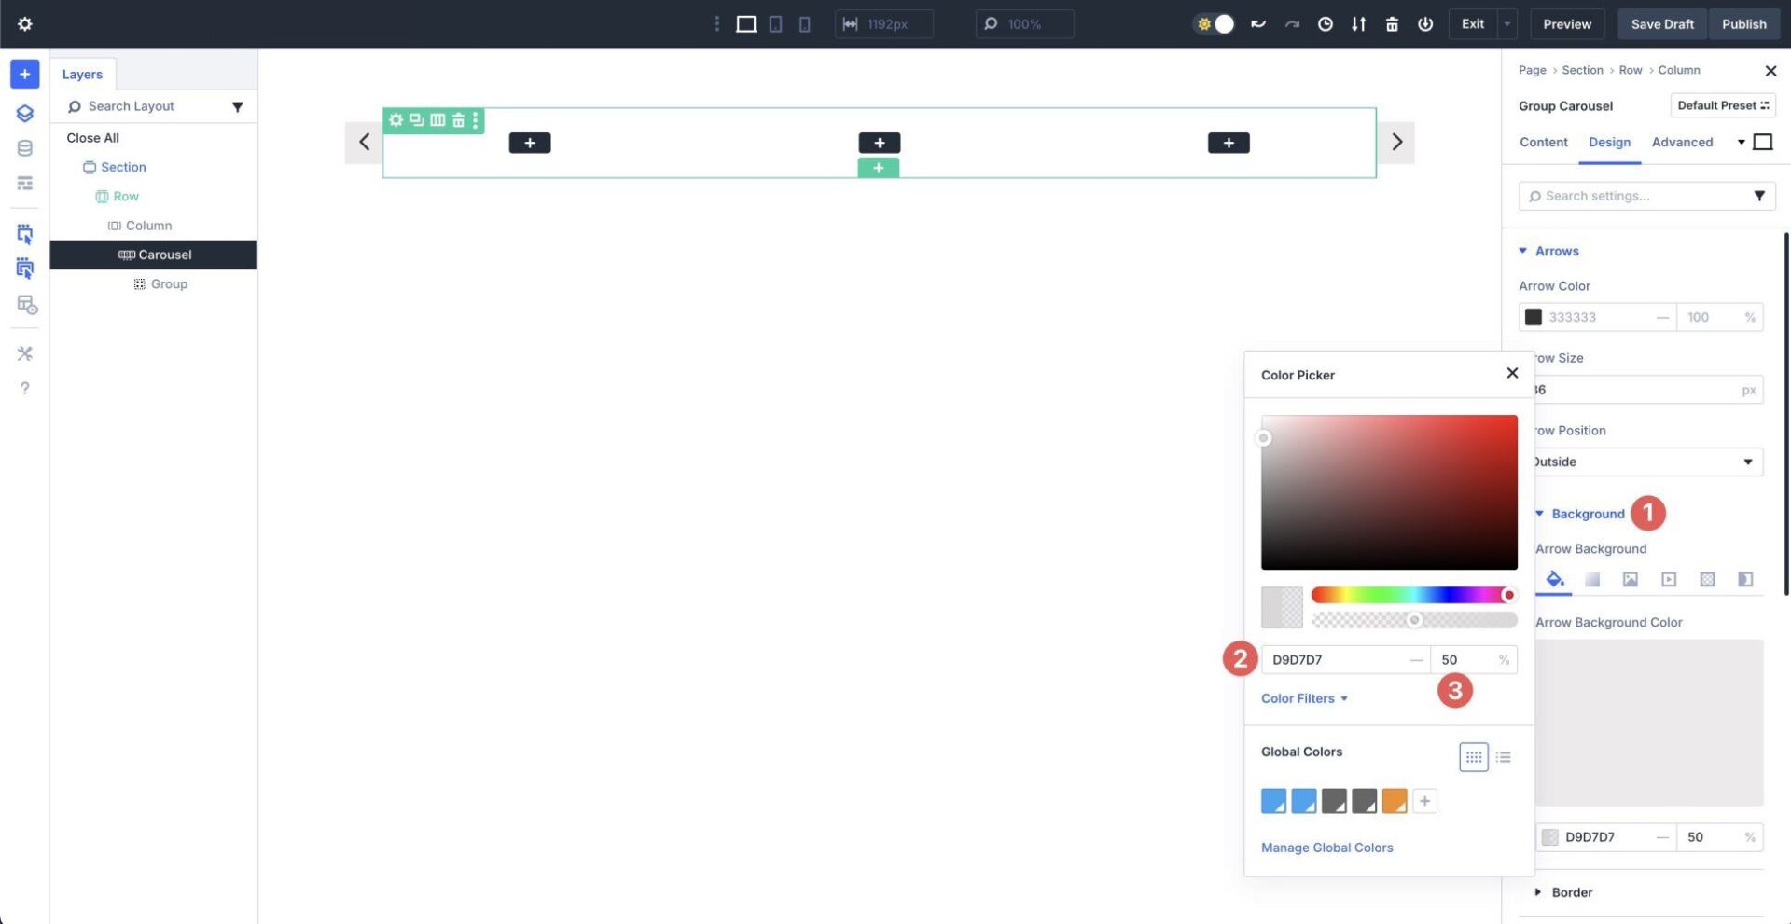Click the Carousel settings gear icon
1791x924 pixels.
click(x=396, y=119)
